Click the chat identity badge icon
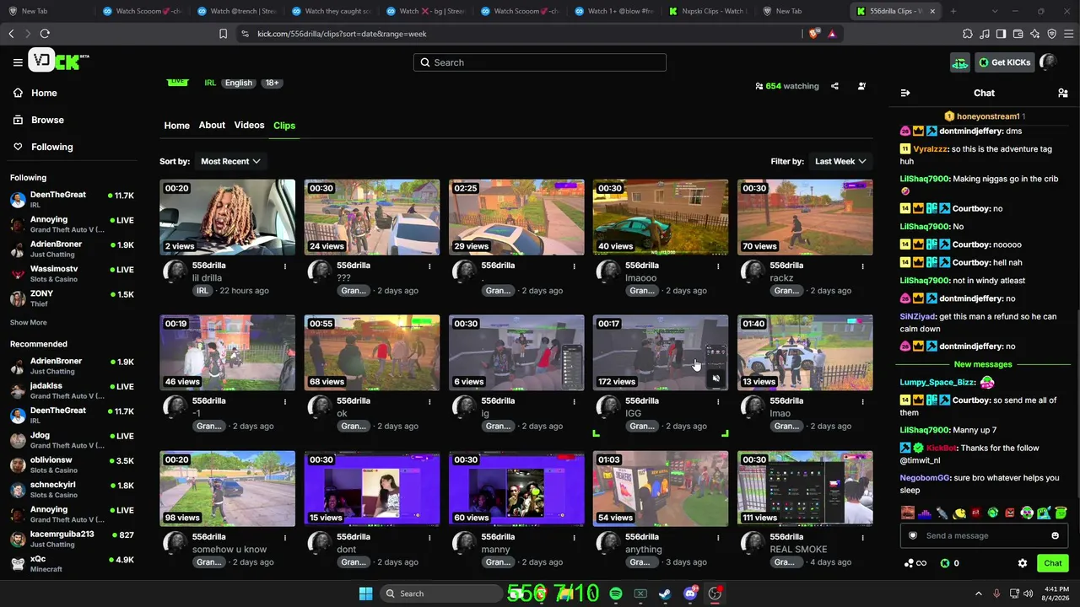This screenshot has width=1080, height=607. [913, 535]
